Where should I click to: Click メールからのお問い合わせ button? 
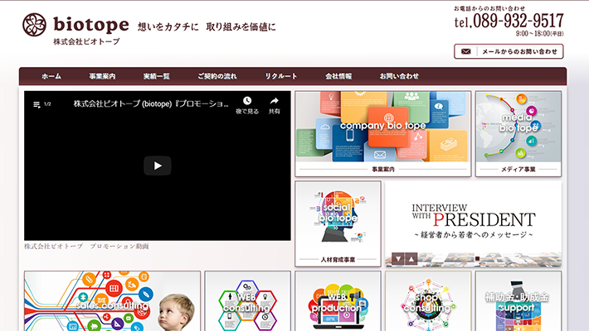click(x=509, y=51)
